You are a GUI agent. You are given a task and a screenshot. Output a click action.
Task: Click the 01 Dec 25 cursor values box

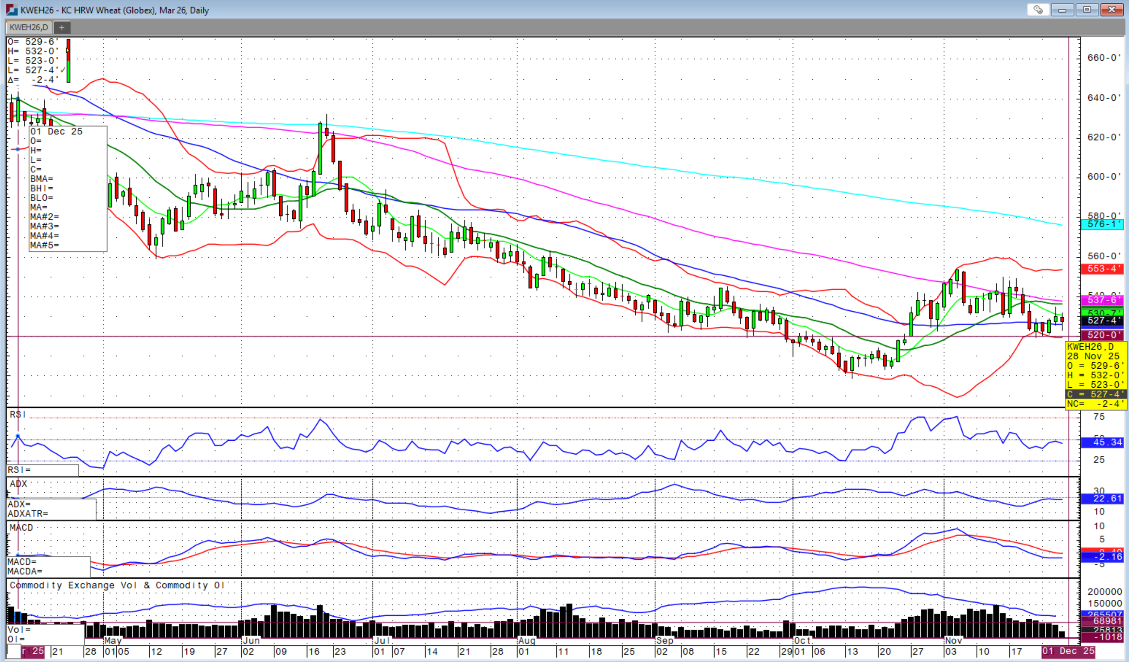click(x=68, y=188)
